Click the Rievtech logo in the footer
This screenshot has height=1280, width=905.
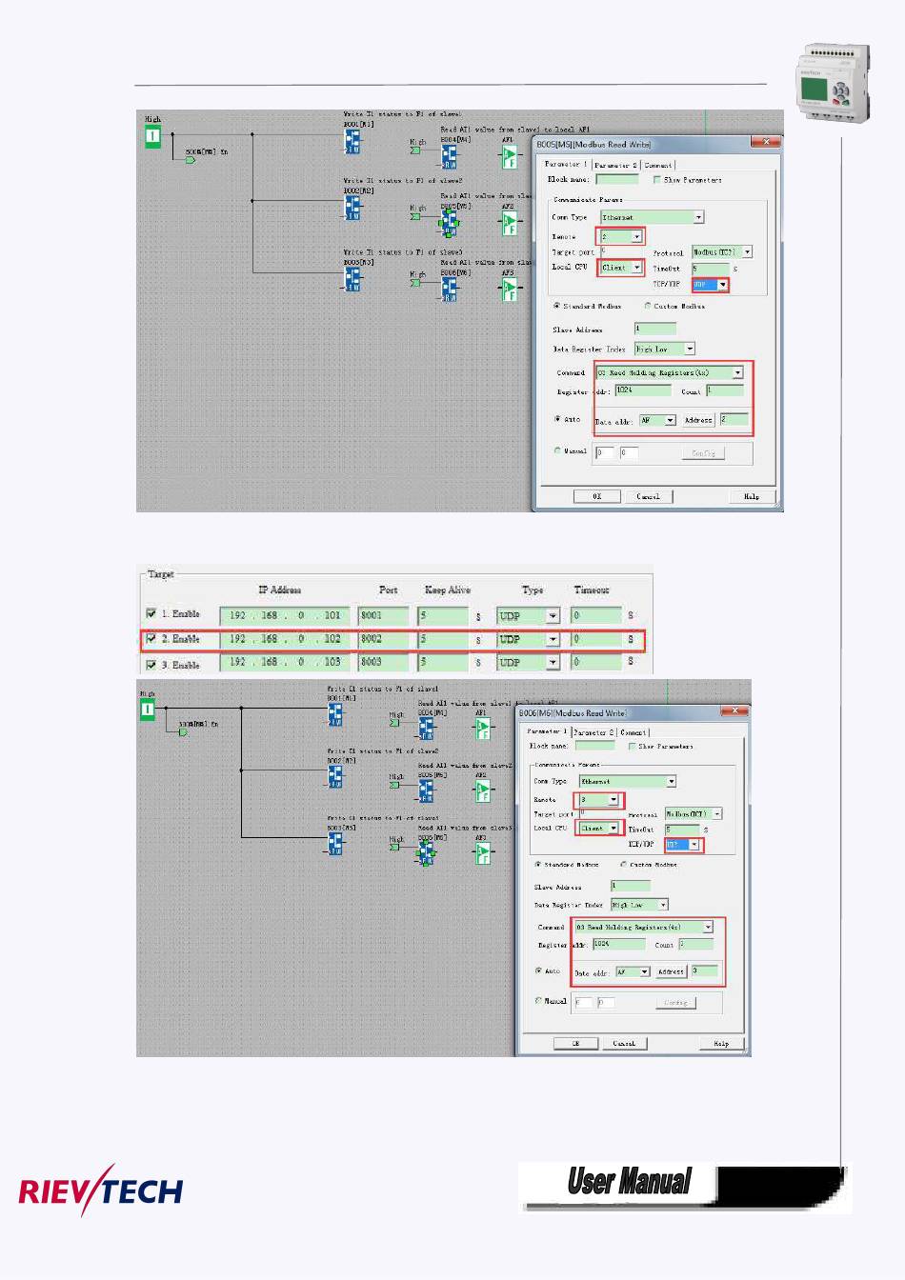click(101, 1190)
